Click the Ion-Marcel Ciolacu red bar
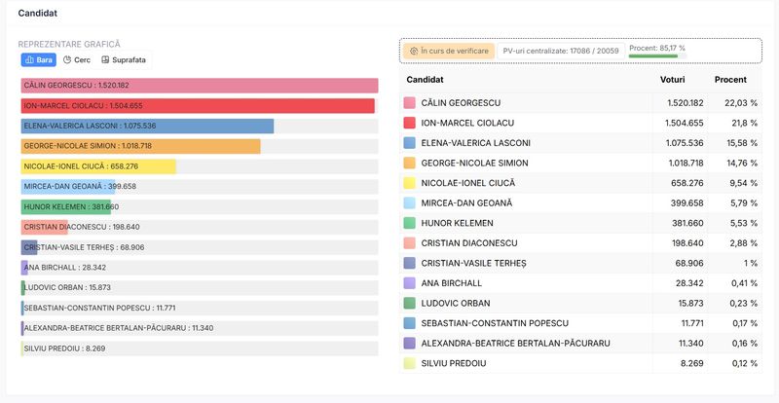Viewport: 779px width, 403px height. (198, 106)
